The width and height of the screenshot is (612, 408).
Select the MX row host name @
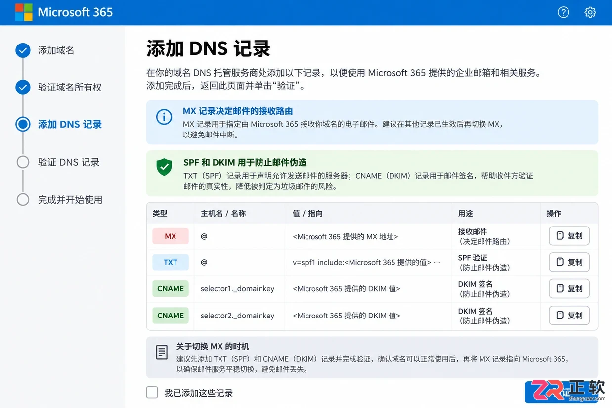click(x=204, y=236)
